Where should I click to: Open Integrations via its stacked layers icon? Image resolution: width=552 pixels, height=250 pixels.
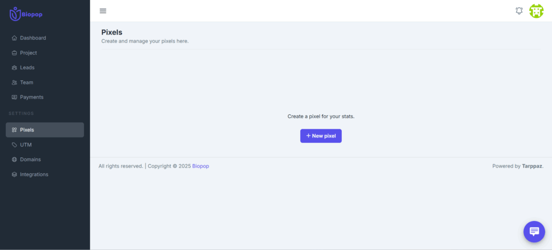point(15,175)
